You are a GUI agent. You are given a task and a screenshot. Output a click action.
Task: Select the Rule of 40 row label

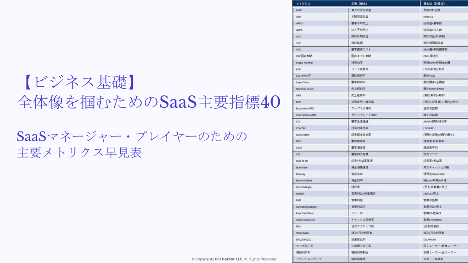point(302,161)
